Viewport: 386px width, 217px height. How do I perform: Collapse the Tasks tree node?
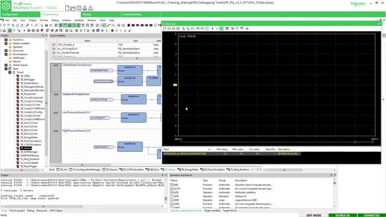pyautogui.click(x=6, y=69)
